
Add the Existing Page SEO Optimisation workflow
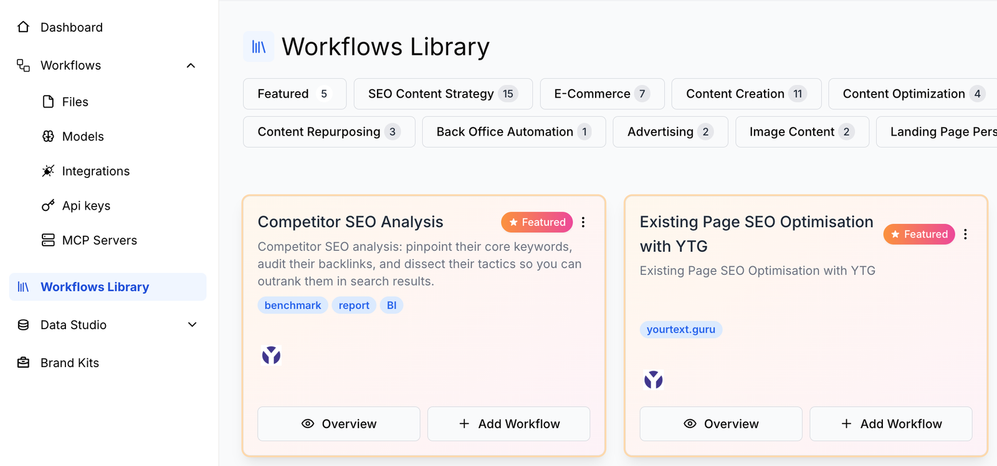pyautogui.click(x=891, y=424)
